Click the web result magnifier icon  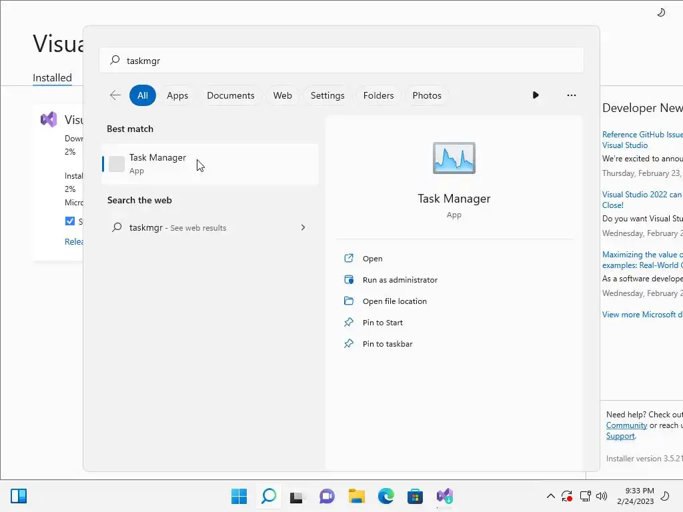pos(117,227)
